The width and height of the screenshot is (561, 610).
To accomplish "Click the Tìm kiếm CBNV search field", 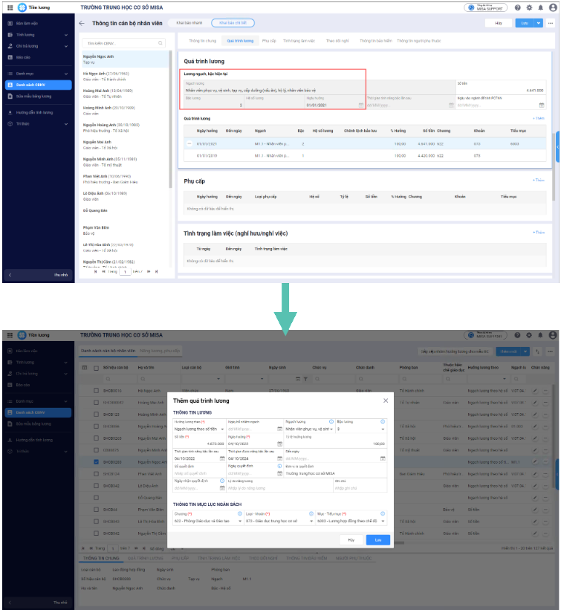I will tap(123, 43).
